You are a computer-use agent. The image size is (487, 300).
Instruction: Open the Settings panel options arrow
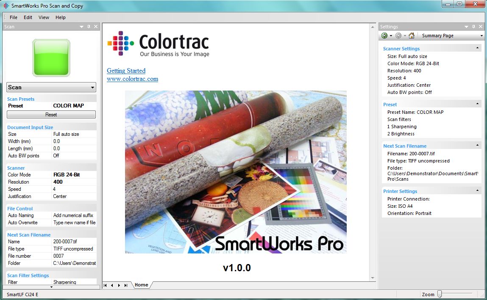[466, 27]
